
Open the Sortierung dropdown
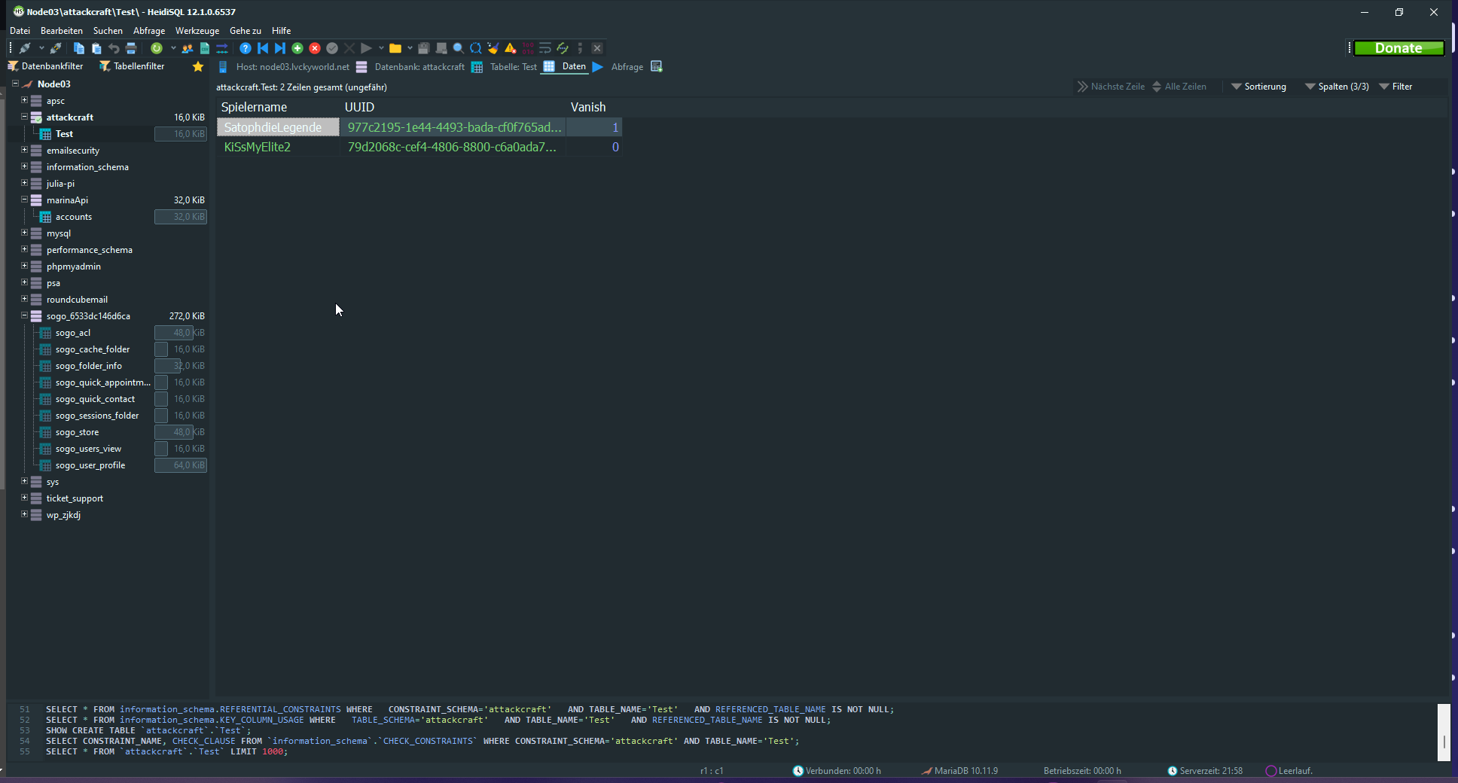tap(1258, 87)
